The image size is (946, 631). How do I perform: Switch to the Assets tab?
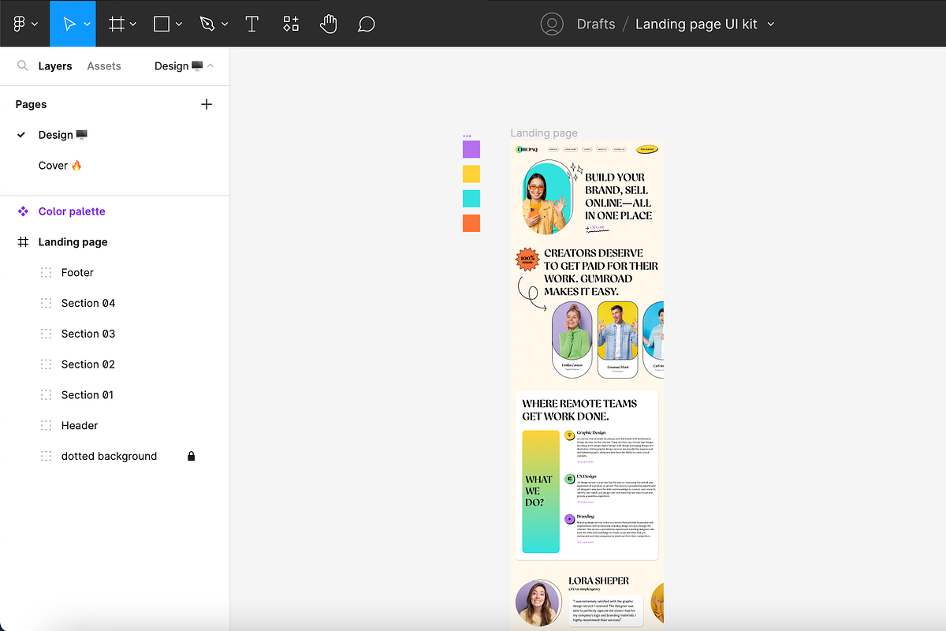pyautogui.click(x=104, y=66)
